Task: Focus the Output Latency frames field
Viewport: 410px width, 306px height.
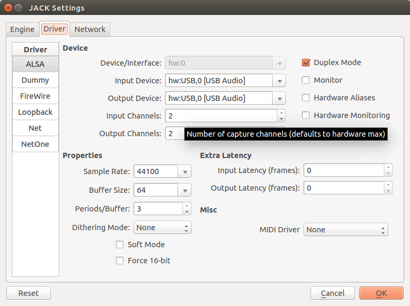Action: (x=344, y=188)
